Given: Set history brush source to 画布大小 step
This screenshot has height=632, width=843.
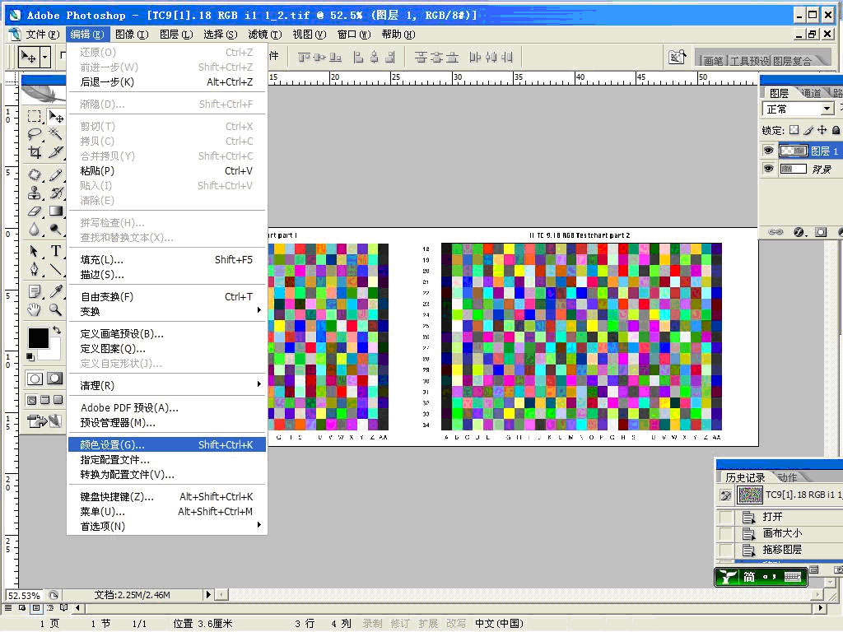Looking at the screenshot, I should [726, 533].
